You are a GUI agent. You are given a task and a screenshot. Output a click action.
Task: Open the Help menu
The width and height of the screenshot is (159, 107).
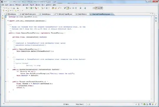pos(54,5)
